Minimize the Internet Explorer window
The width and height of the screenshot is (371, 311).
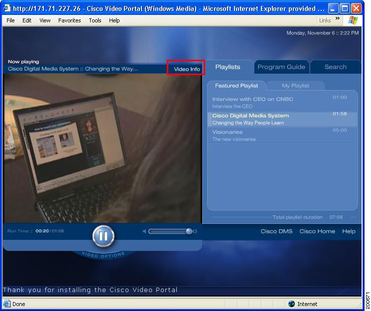(x=333, y=8)
